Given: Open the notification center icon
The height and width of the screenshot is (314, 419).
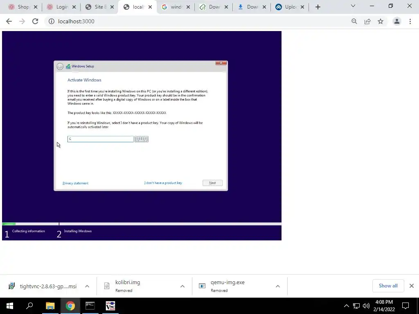Looking at the screenshot, I should click(x=405, y=306).
